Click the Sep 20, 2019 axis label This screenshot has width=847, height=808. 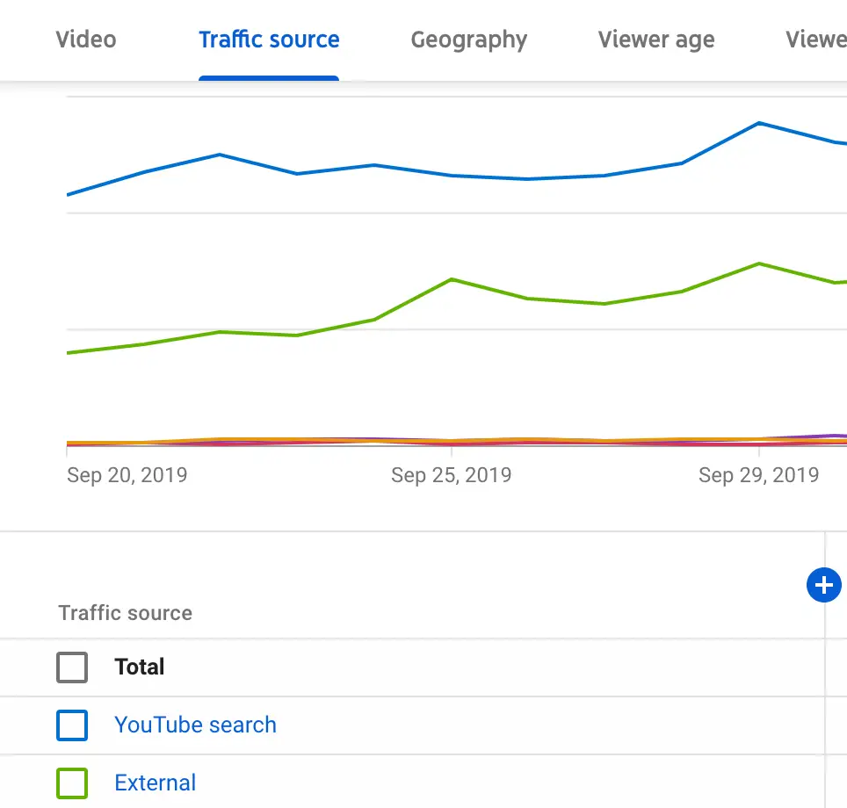127,476
